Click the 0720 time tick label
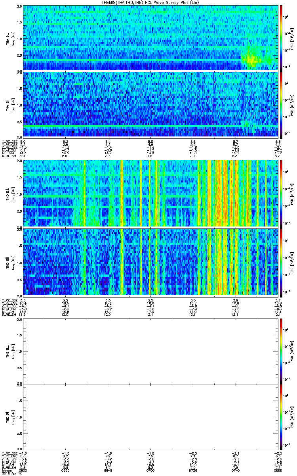The image size is (297, 476). pyautogui.click(x=192, y=470)
